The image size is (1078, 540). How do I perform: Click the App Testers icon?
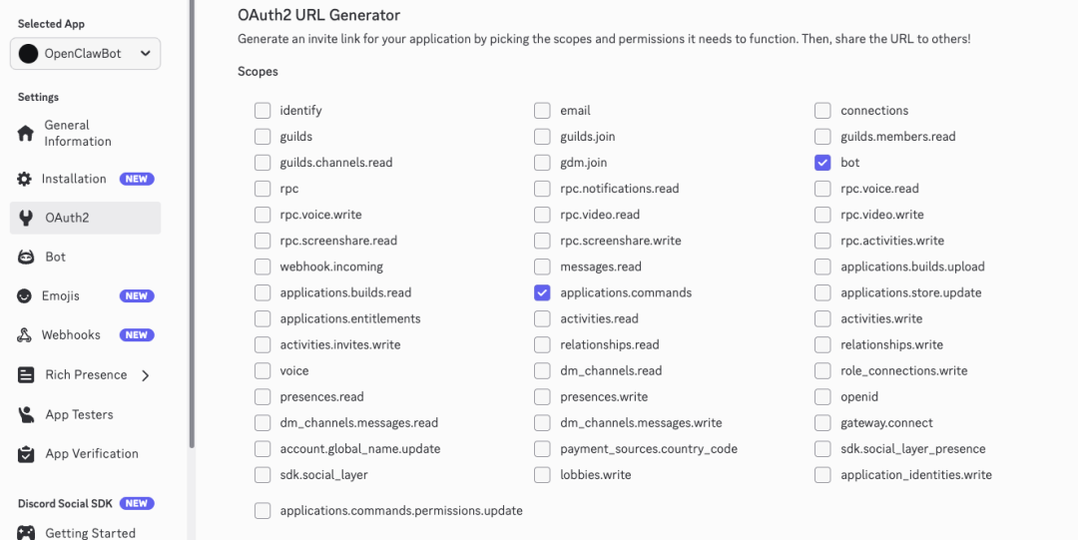(26, 414)
